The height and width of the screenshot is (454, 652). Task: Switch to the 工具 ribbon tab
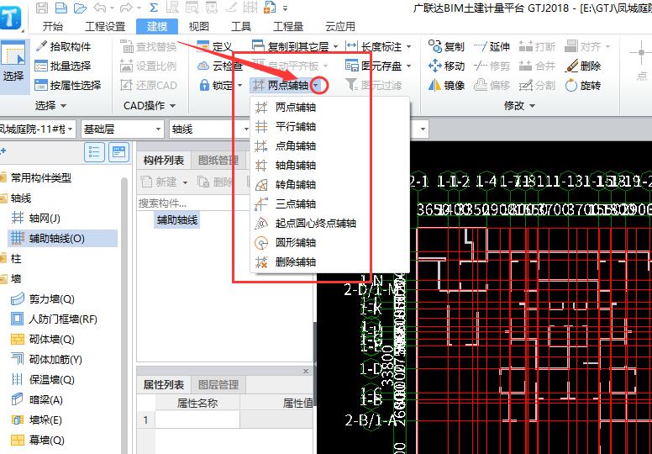point(241,27)
